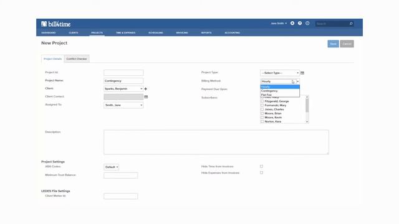Open Jane Smith user menu
Viewport: 399px width, 224px height.
(x=279, y=24)
